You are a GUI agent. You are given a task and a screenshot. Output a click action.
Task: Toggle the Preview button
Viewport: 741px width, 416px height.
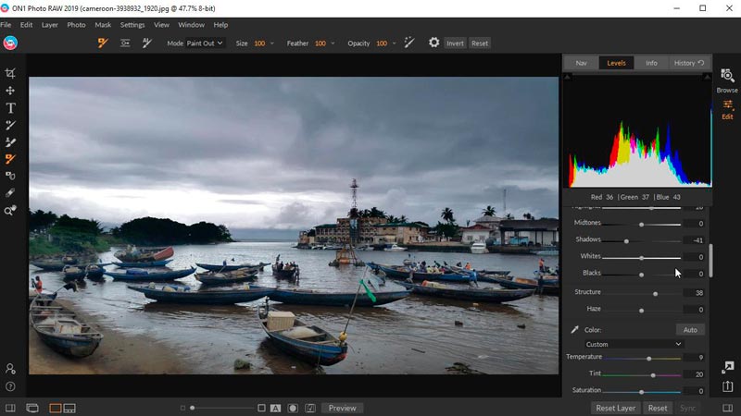pyautogui.click(x=342, y=408)
